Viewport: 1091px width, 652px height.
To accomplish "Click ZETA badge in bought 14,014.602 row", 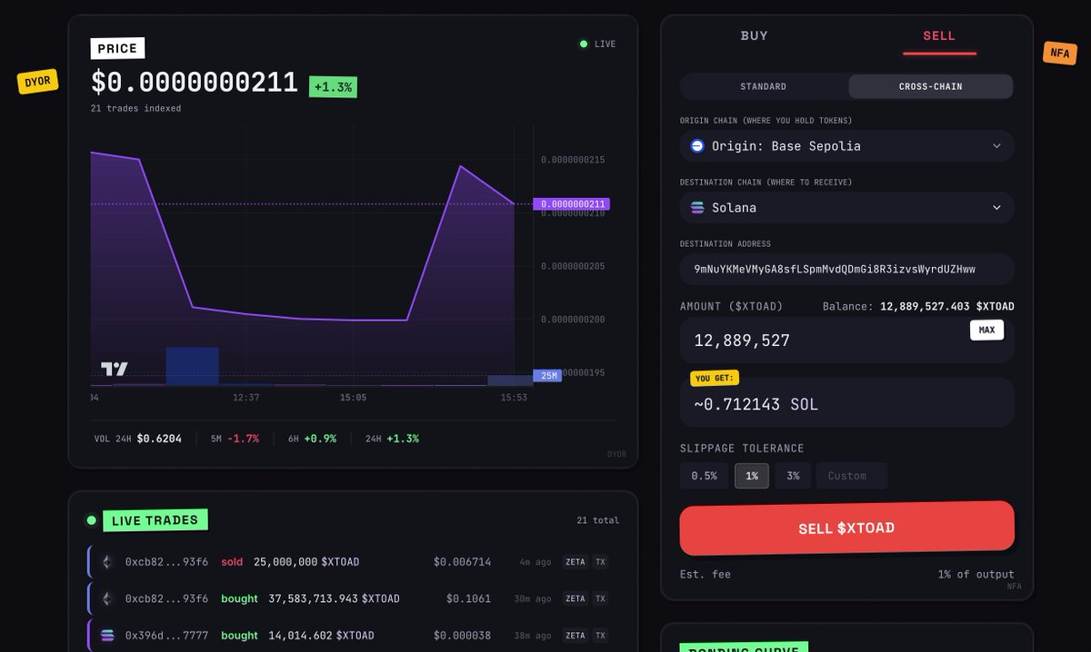I will coord(575,636).
